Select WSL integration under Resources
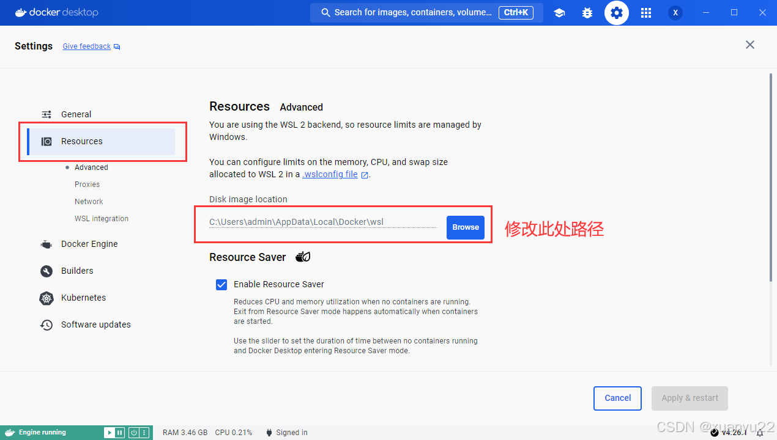 pyautogui.click(x=102, y=219)
